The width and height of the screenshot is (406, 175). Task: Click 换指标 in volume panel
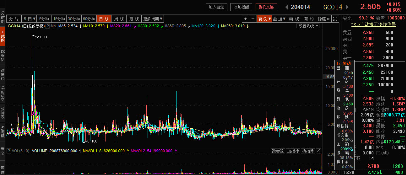(309, 151)
